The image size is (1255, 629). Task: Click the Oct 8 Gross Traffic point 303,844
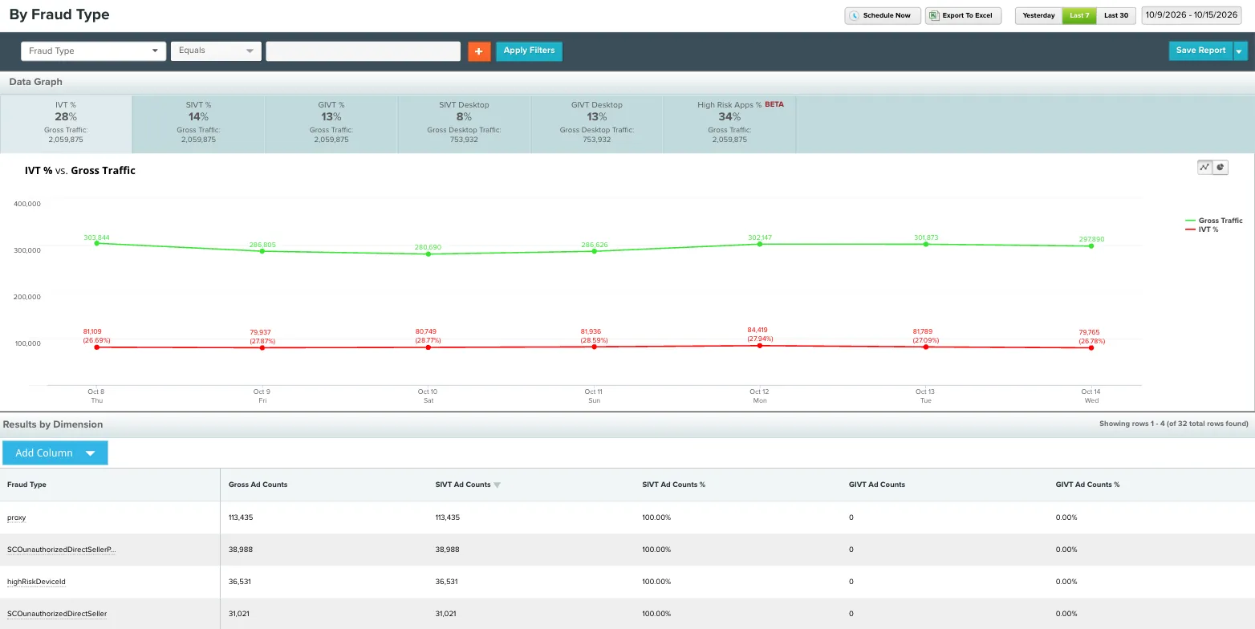click(x=97, y=243)
